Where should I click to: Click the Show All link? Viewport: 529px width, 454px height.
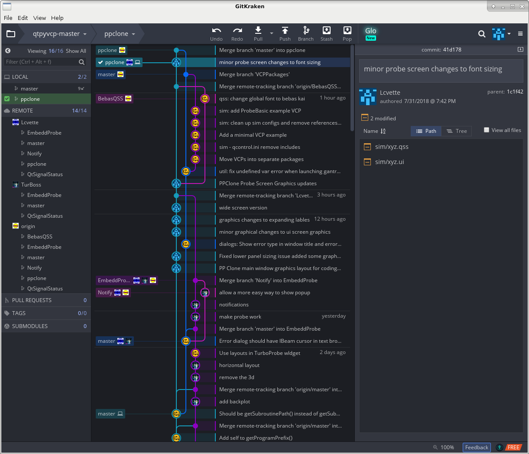pyautogui.click(x=76, y=51)
